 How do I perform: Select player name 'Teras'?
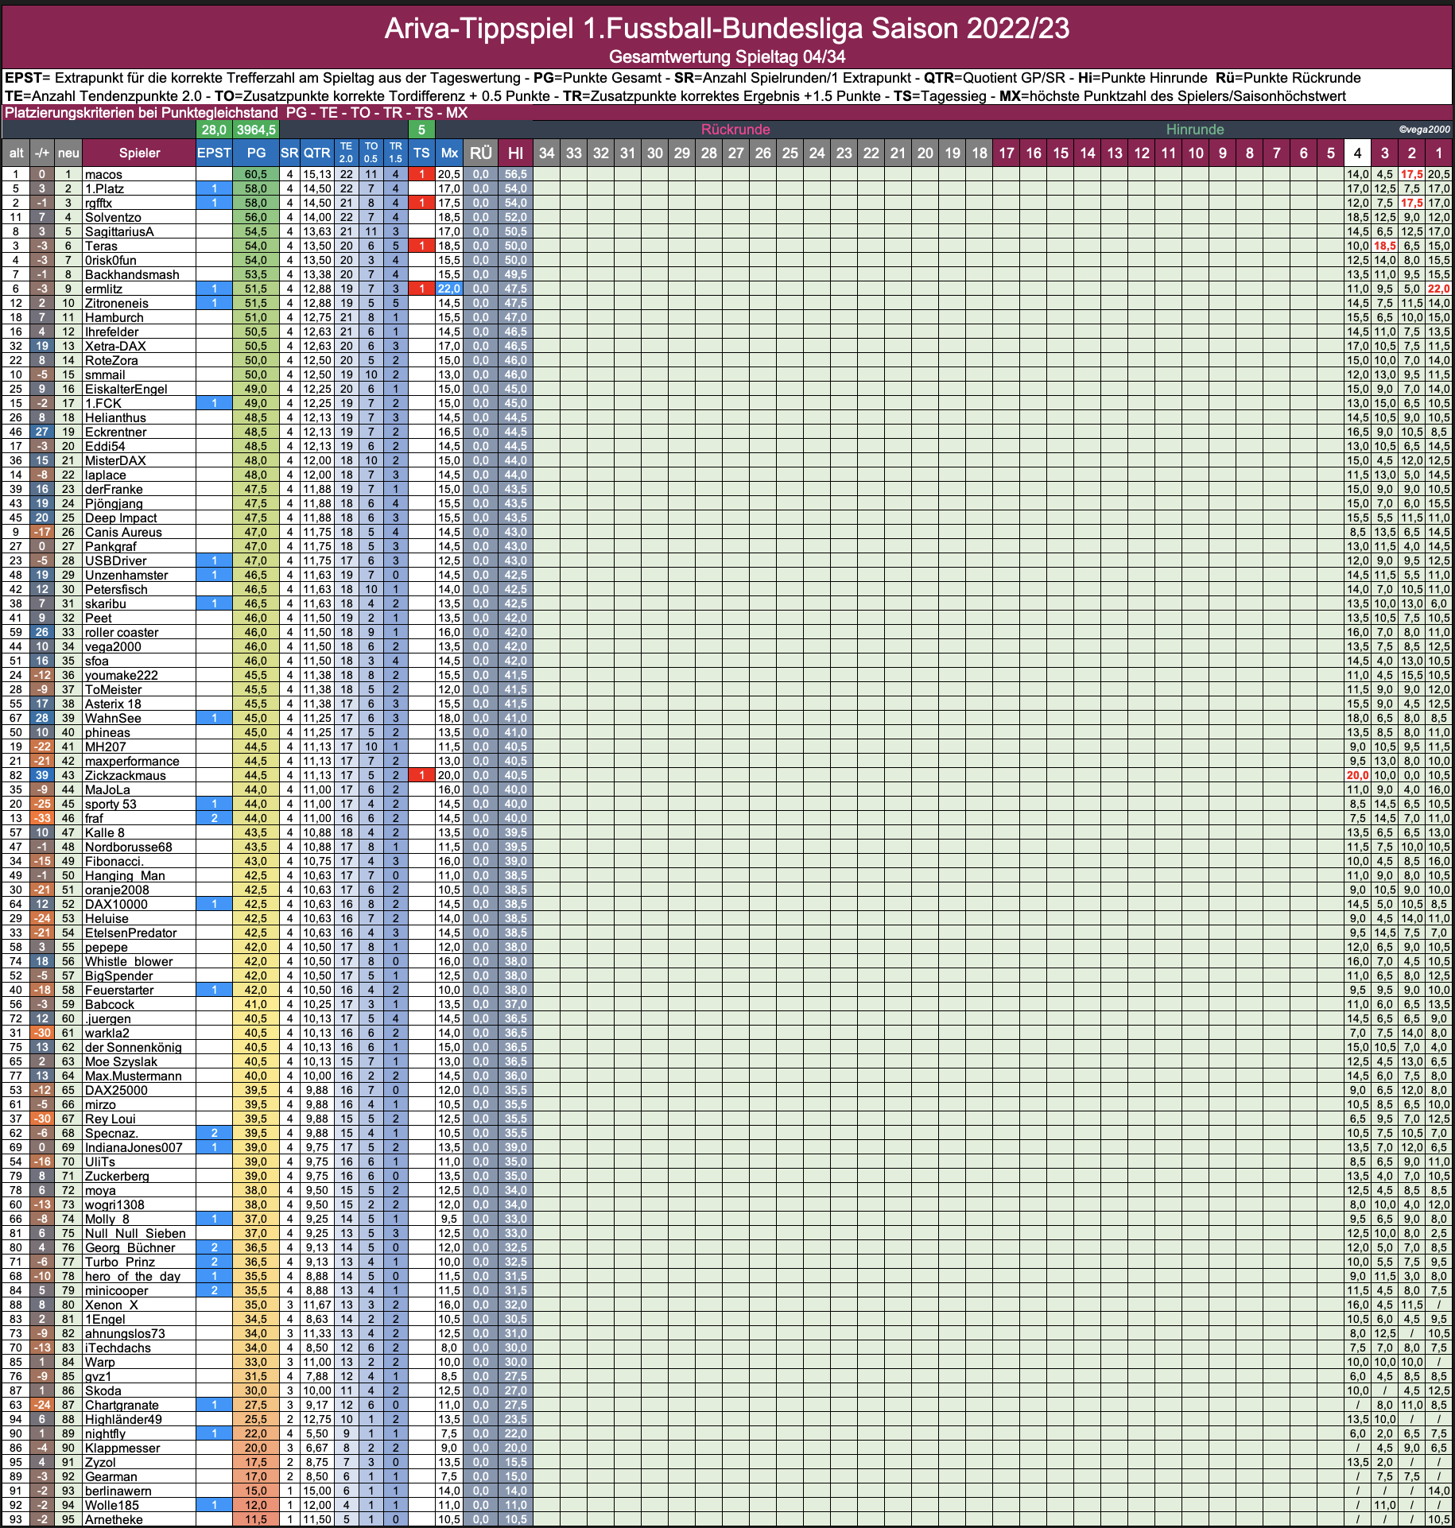pyautogui.click(x=101, y=246)
